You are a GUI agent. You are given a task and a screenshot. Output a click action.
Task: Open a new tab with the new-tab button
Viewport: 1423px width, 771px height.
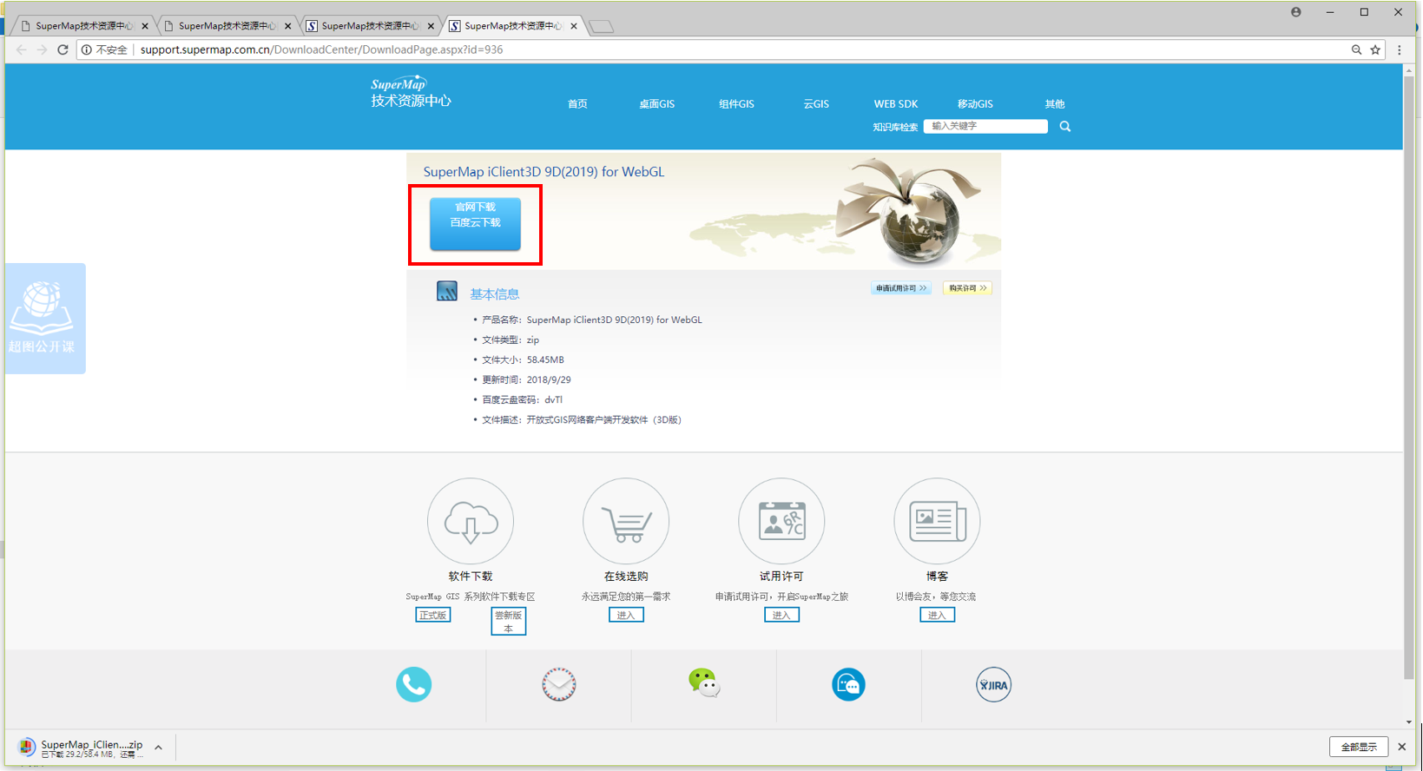point(601,27)
